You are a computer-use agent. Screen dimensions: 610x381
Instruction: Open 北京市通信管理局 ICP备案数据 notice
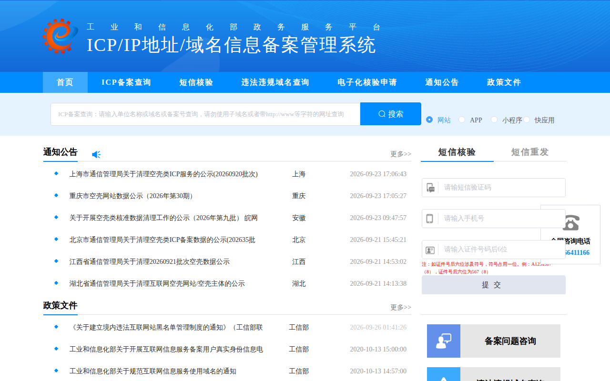point(162,240)
